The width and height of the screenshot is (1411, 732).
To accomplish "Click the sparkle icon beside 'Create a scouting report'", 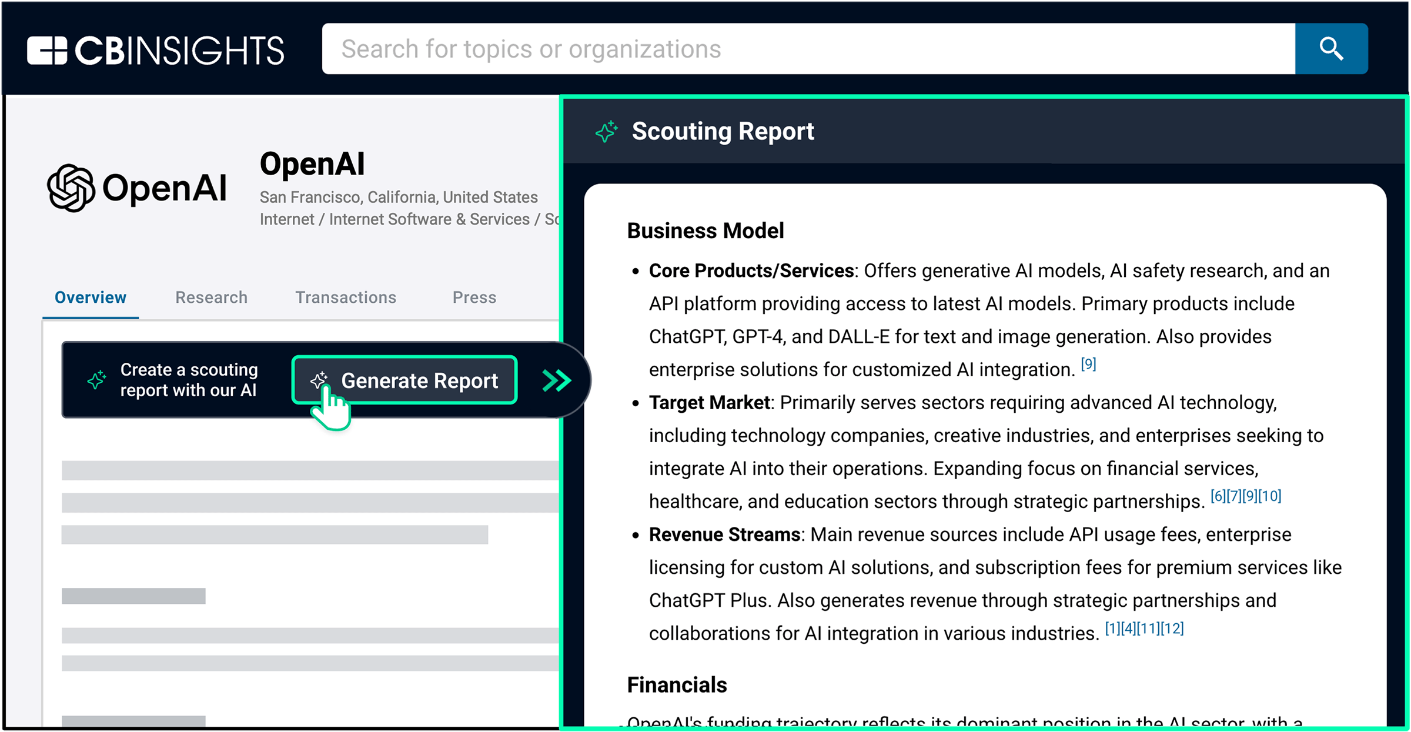I will [96, 379].
